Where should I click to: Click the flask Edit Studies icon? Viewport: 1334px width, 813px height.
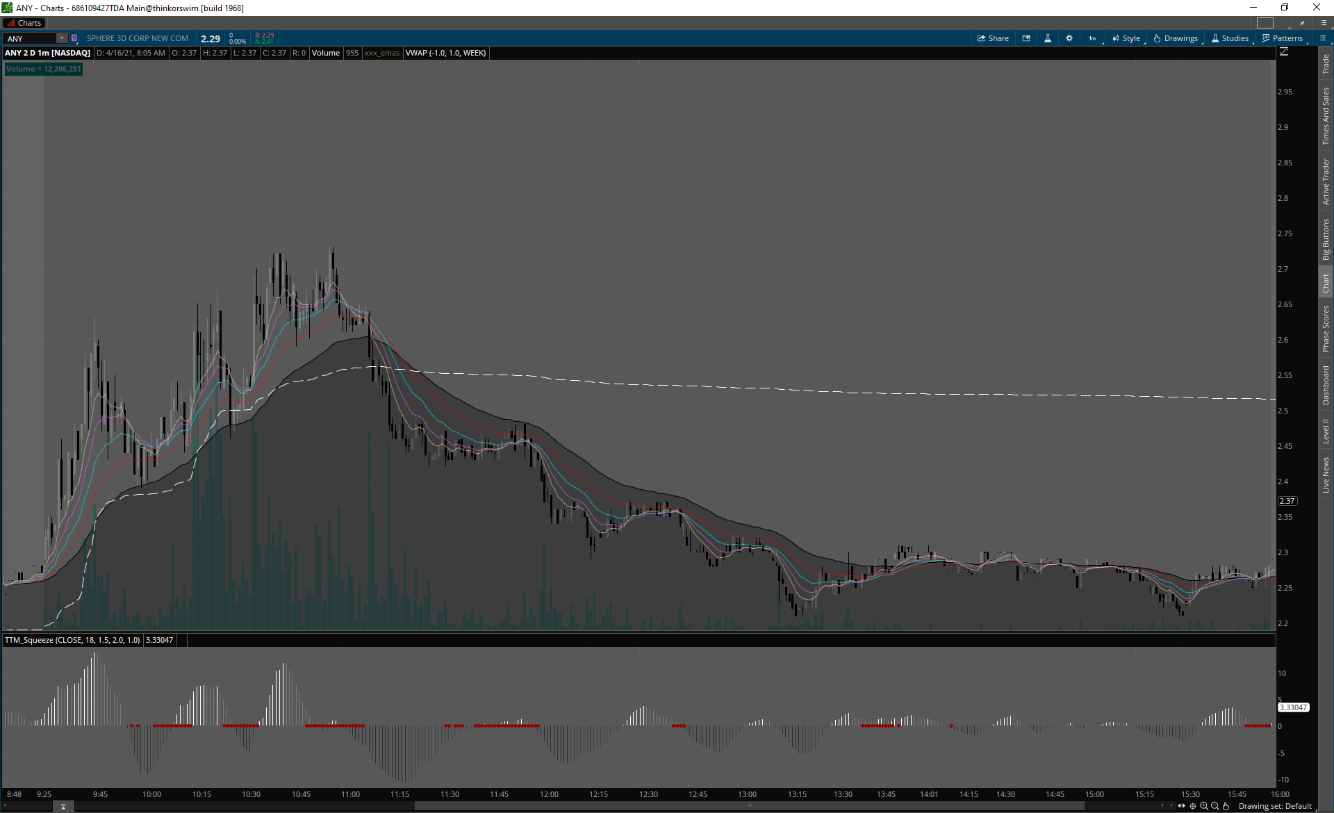click(1048, 38)
